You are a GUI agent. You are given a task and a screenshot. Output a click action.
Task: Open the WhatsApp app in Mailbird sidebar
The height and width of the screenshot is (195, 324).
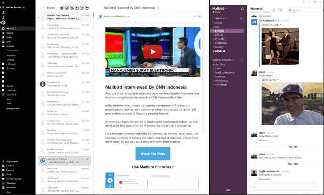[x=11, y=183]
